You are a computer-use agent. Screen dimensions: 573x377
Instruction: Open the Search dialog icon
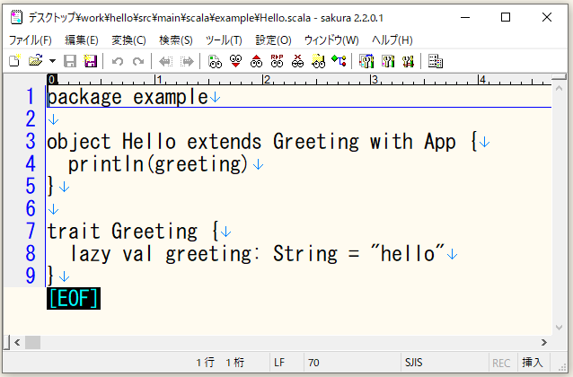[x=215, y=61]
